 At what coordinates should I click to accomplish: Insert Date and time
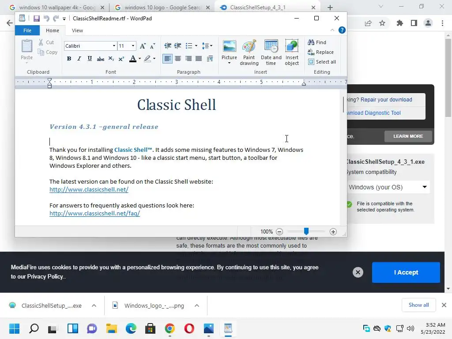point(271,53)
